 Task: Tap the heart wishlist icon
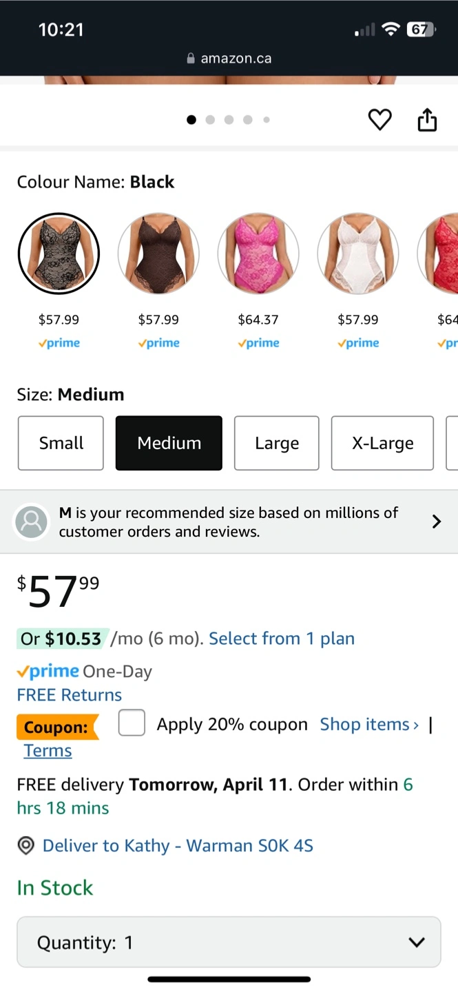(x=379, y=120)
